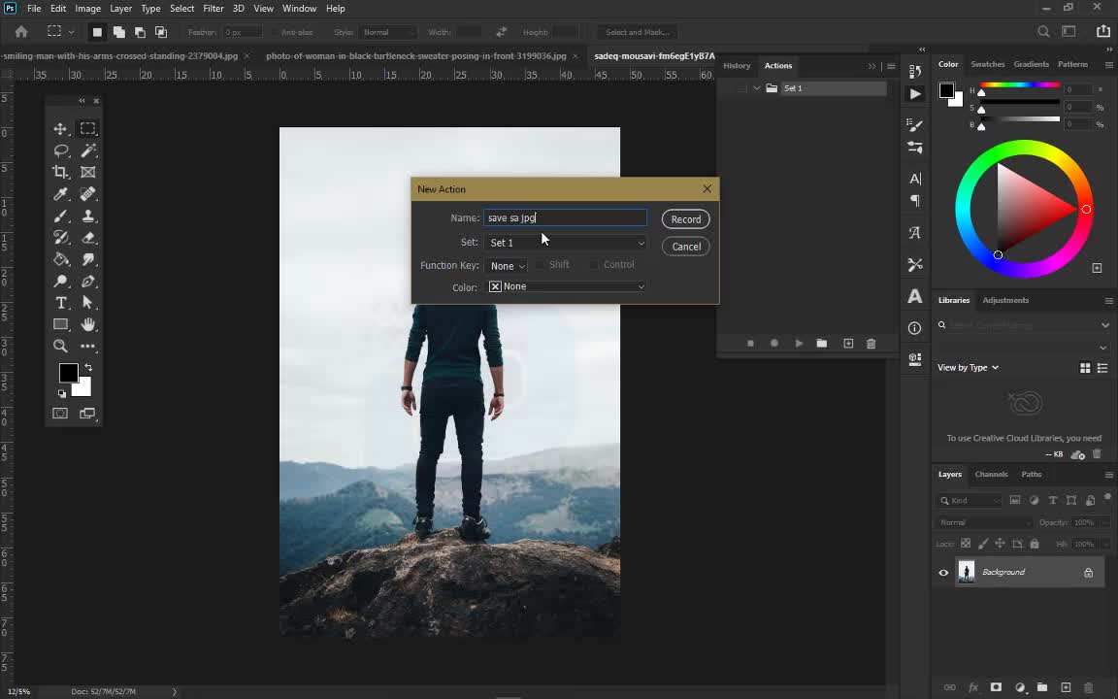The height and width of the screenshot is (699, 1118).
Task: Toggle the Shift modifier checkbox
Action: (x=541, y=265)
